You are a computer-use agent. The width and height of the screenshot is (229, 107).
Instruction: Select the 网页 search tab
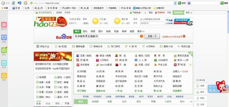pos(77,31)
